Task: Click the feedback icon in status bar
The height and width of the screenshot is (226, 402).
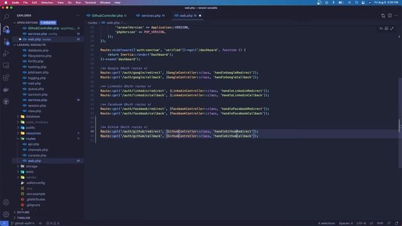Action: 389,223
